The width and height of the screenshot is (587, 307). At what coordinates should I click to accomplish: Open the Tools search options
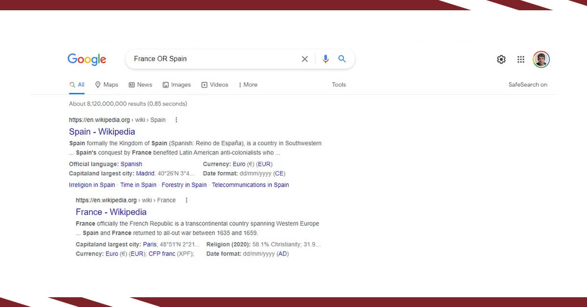339,85
